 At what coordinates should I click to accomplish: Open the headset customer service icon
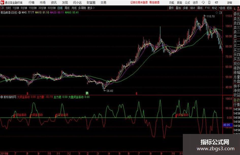203,3
